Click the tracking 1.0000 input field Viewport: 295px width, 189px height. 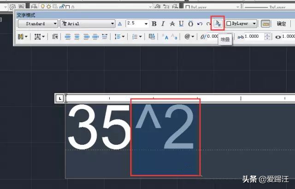(254, 36)
